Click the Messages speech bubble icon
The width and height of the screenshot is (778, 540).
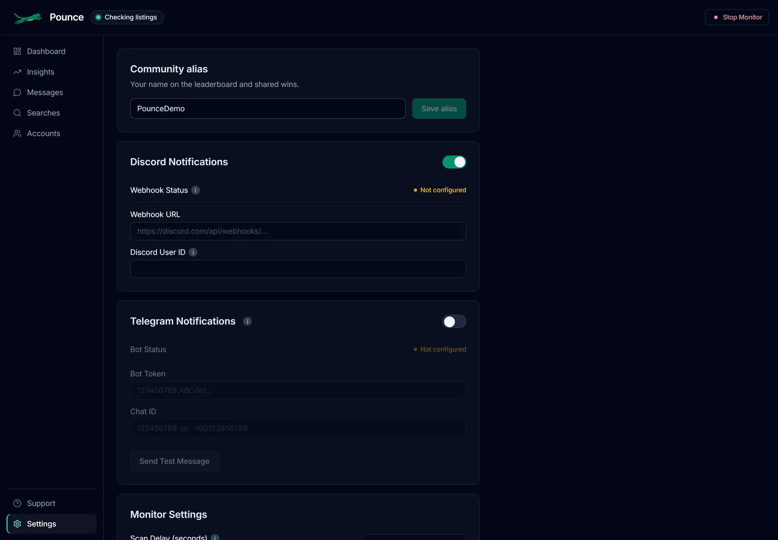pos(17,92)
